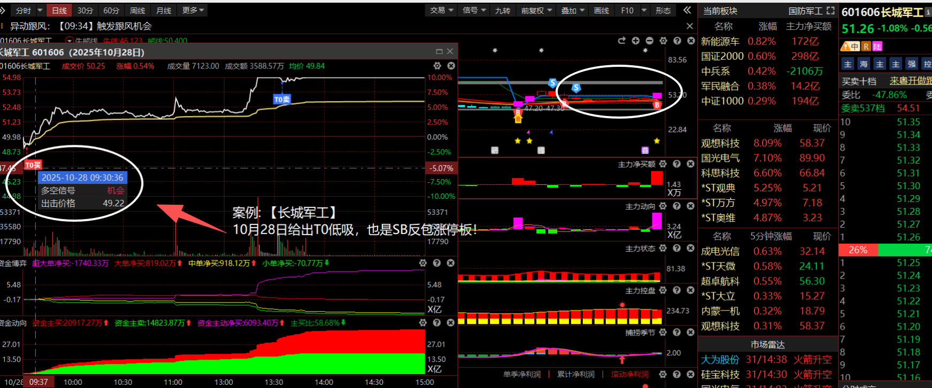Zoom in the K-line chart with plus icon
Viewport: 932px width, 388px height.
click(635, 41)
